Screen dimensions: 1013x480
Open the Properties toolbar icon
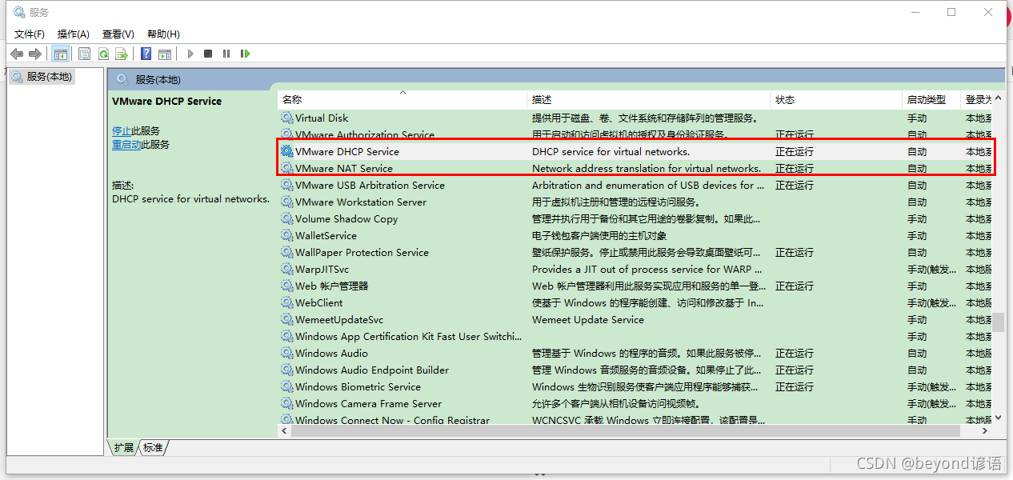pyautogui.click(x=84, y=54)
